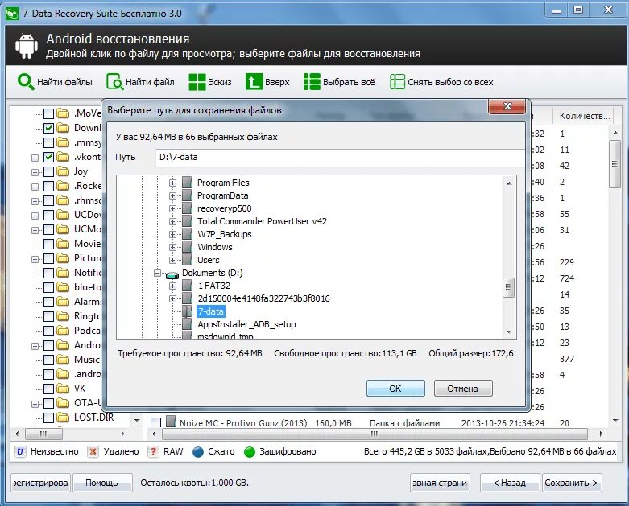Select the recoveryp500 folder
This screenshot has width=629, height=506.
coord(224,208)
